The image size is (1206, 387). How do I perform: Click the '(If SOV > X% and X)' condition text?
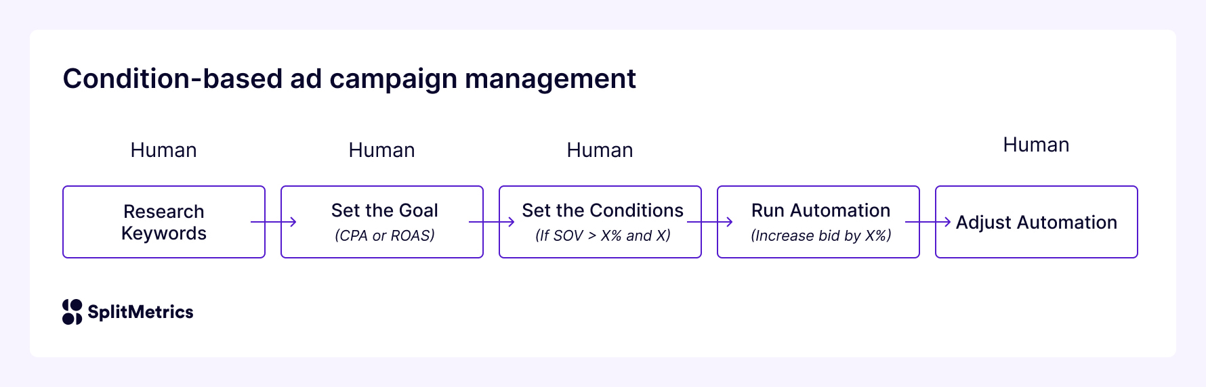[602, 235]
